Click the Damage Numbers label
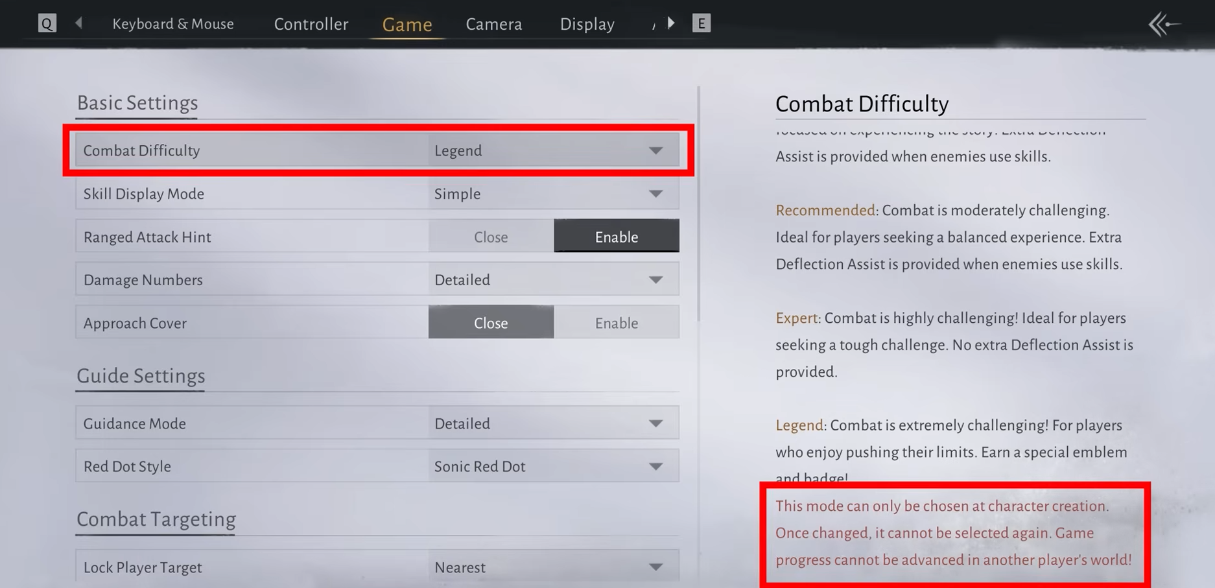Image resolution: width=1215 pixels, height=588 pixels. (143, 280)
